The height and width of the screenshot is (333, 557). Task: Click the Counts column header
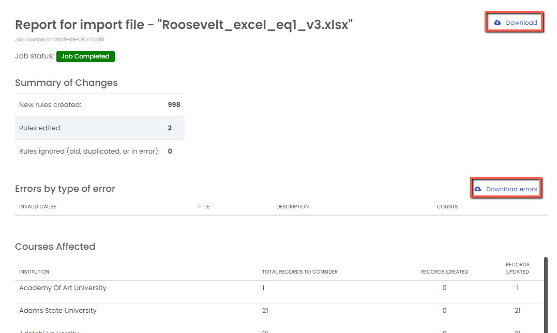coord(447,207)
